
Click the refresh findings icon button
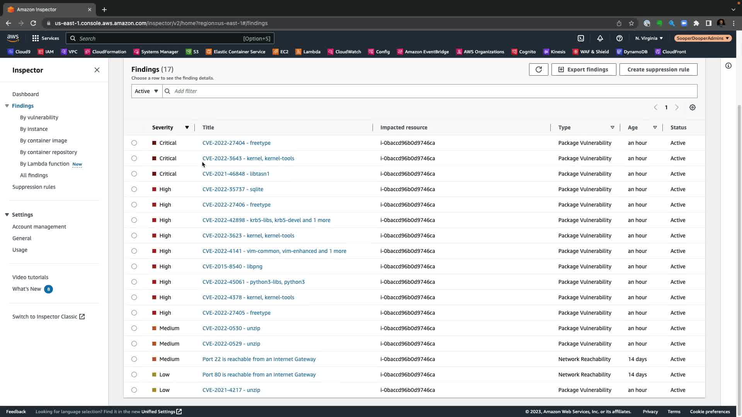538,69
